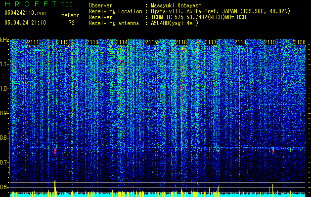Click the 2113 time marker
The height and width of the screenshot is (197, 311).
point(92,42)
